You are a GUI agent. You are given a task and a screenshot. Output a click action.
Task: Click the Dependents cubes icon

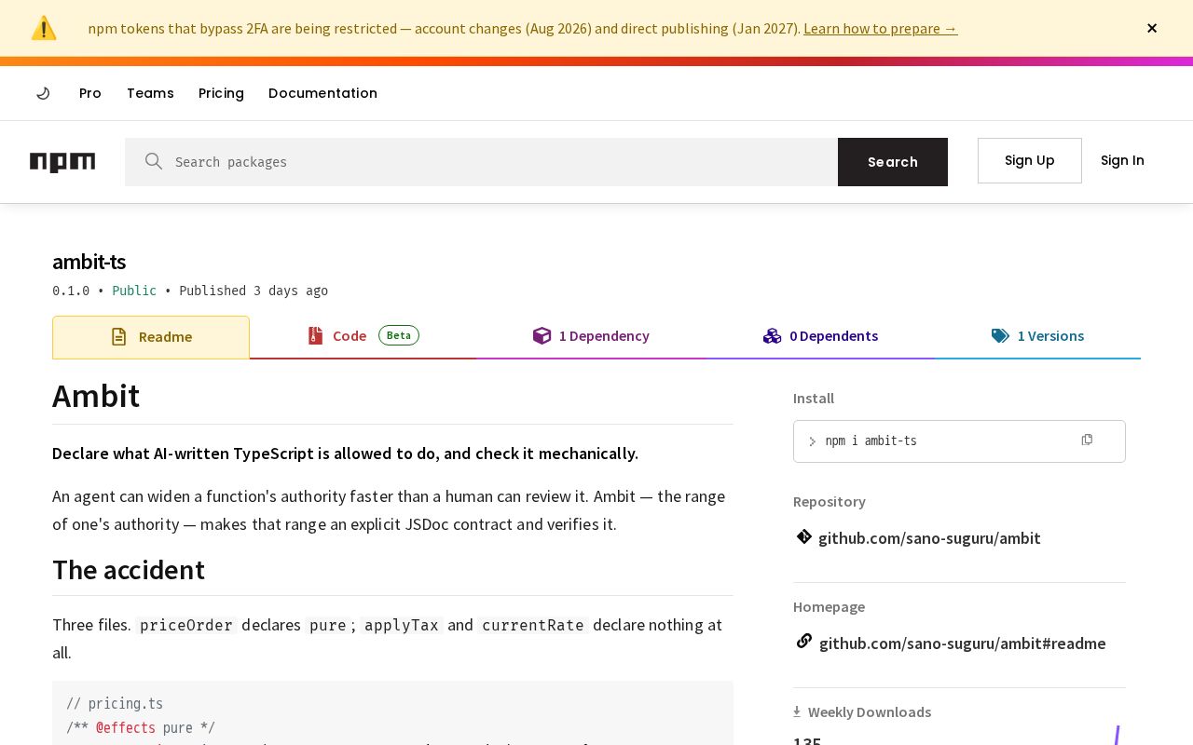(772, 336)
